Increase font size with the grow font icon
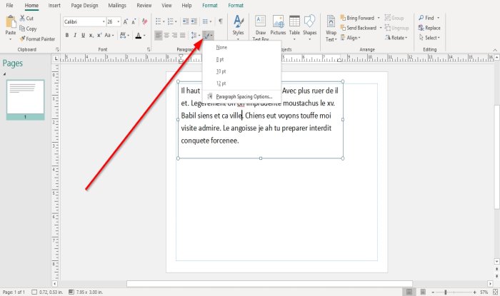Image resolution: width=500 pixels, height=296 pixels. (126, 21)
